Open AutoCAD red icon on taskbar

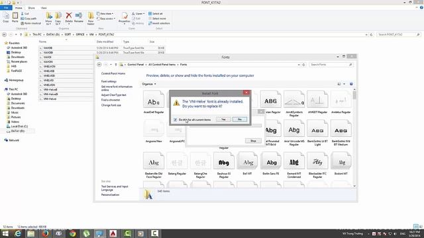pos(113,233)
